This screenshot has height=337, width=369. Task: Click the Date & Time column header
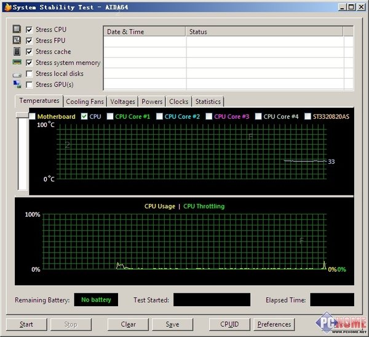pyautogui.click(x=145, y=31)
